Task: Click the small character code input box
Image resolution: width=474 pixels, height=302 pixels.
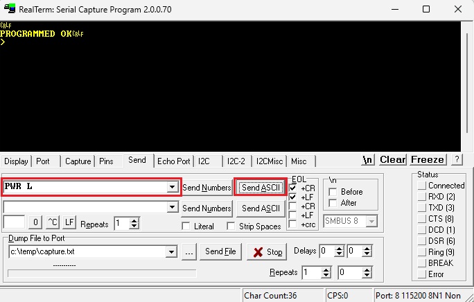Action: point(14,222)
